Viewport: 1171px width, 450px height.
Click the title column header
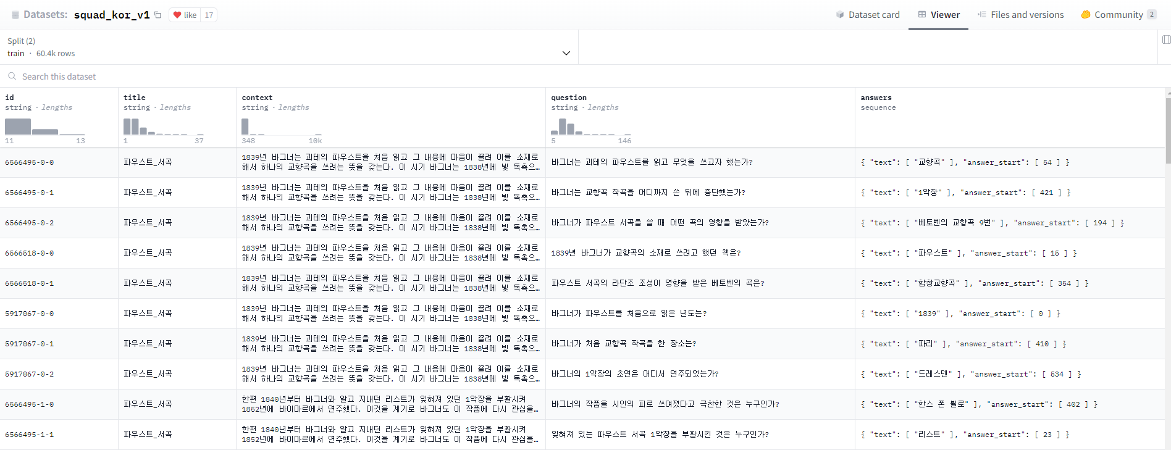[135, 98]
